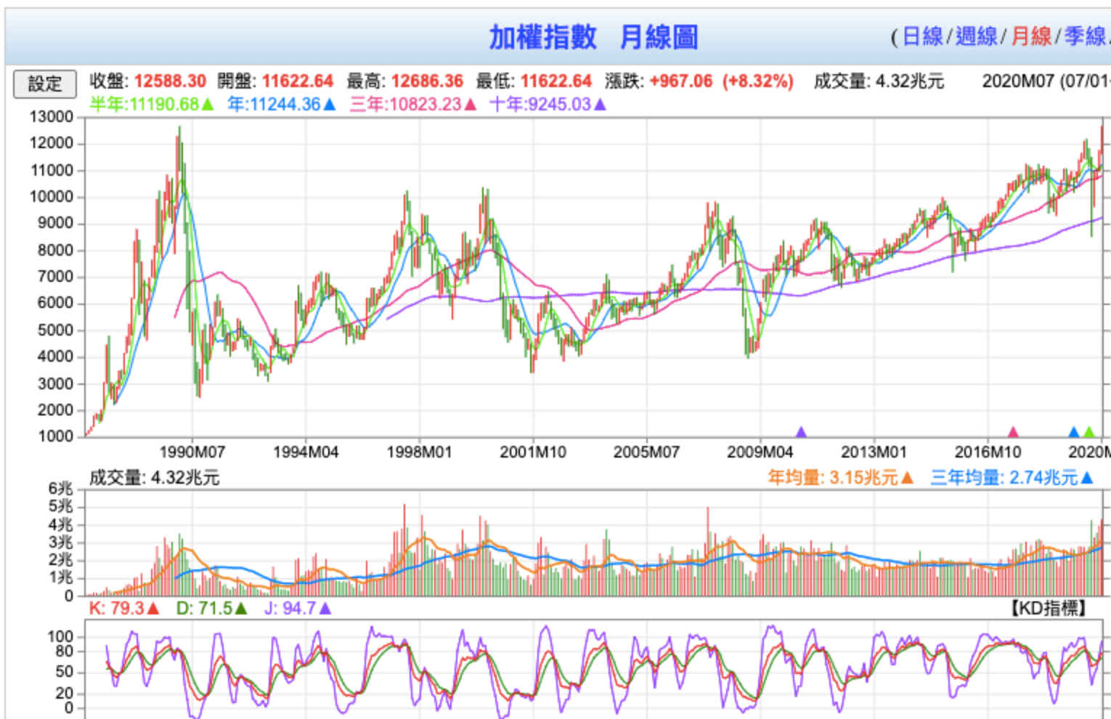Image resolution: width=1111 pixels, height=719 pixels.
Task: Click green triangle next to D: 71.5
Action: coord(241,609)
